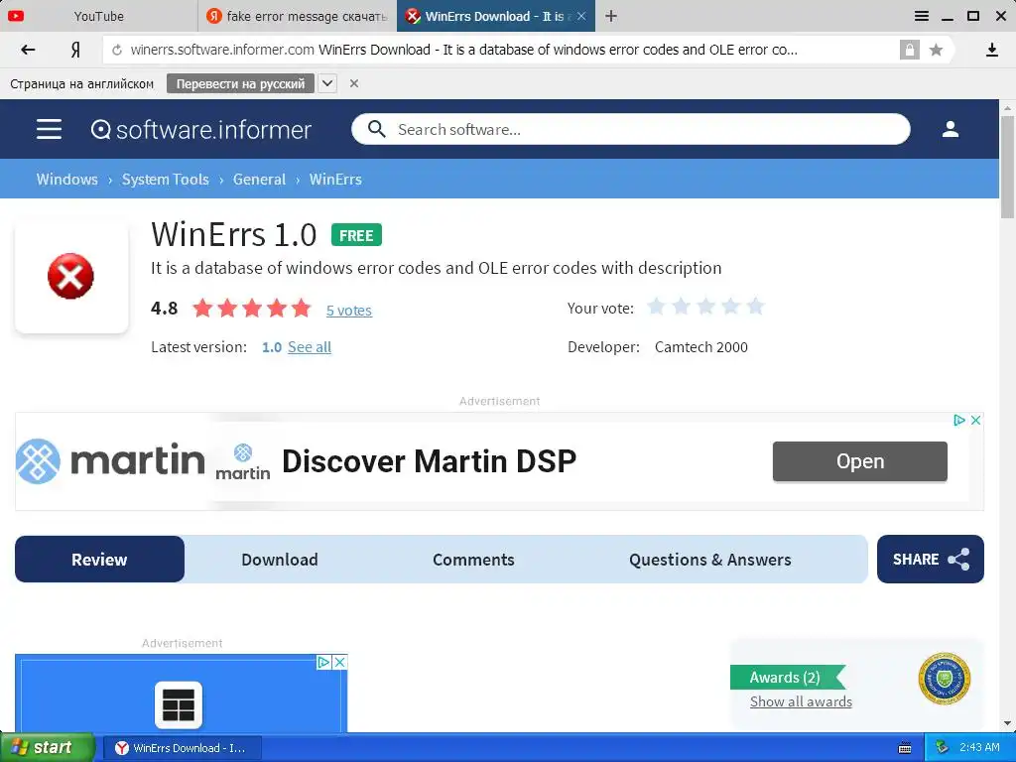
Task: Click on-screen keyboard tray icon
Action: [905, 748]
